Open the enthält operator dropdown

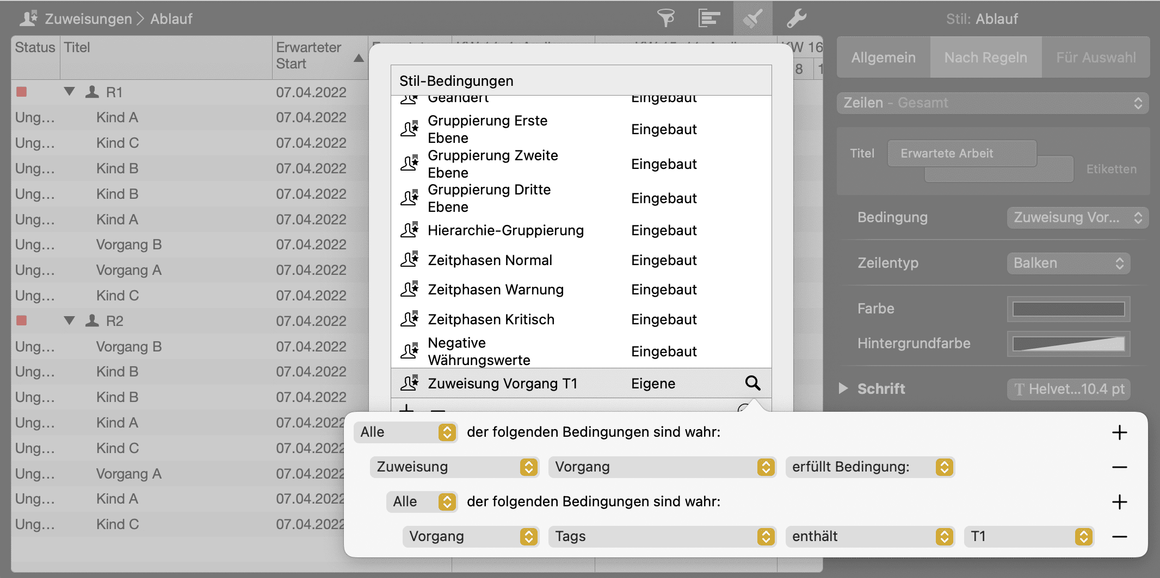click(x=869, y=537)
